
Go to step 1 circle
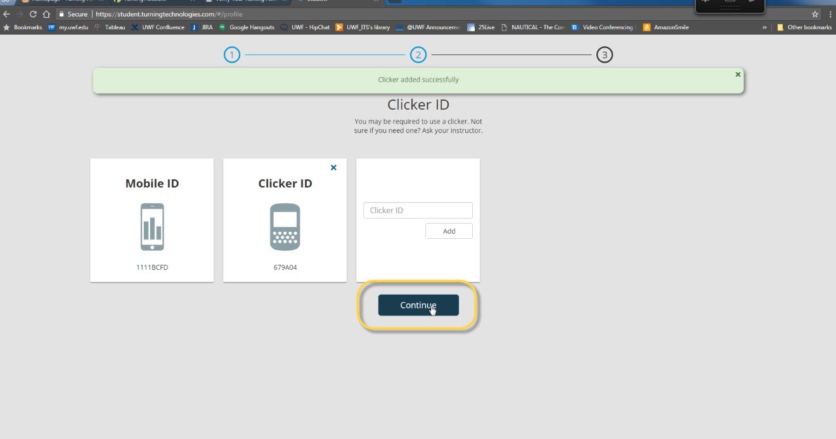tap(232, 55)
